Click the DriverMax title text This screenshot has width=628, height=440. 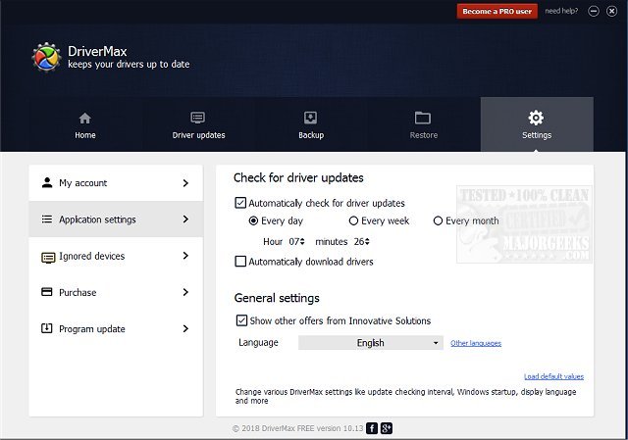coord(97,51)
